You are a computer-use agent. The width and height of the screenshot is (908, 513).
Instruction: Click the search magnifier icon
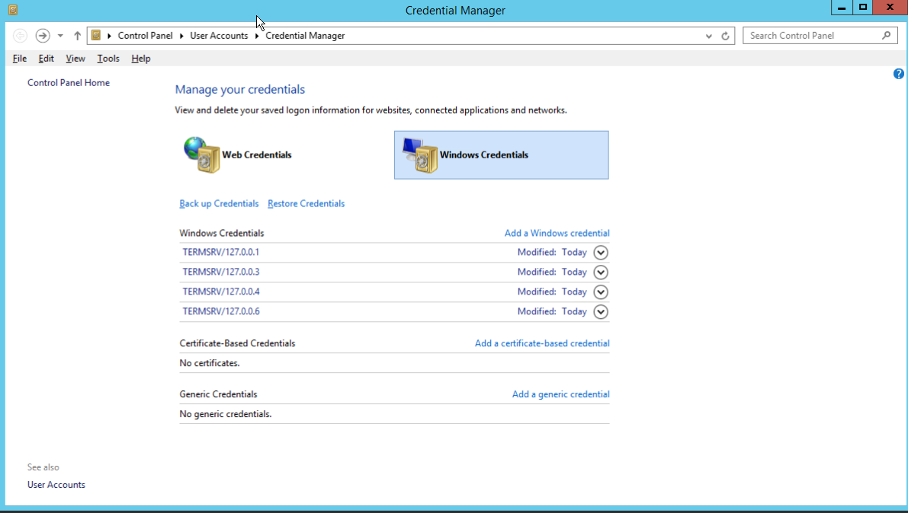(x=886, y=35)
